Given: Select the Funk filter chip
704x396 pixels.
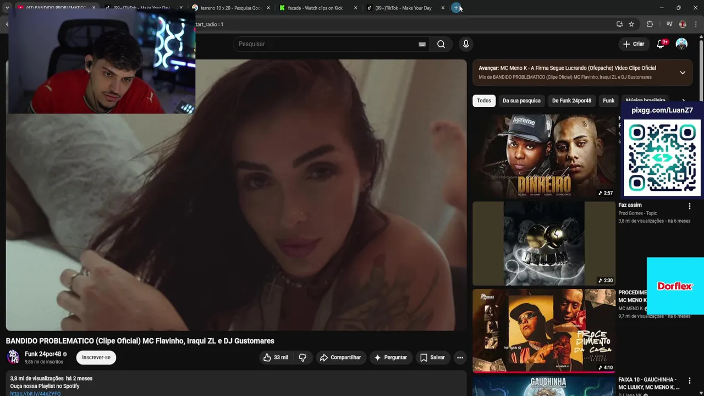Looking at the screenshot, I should point(608,101).
